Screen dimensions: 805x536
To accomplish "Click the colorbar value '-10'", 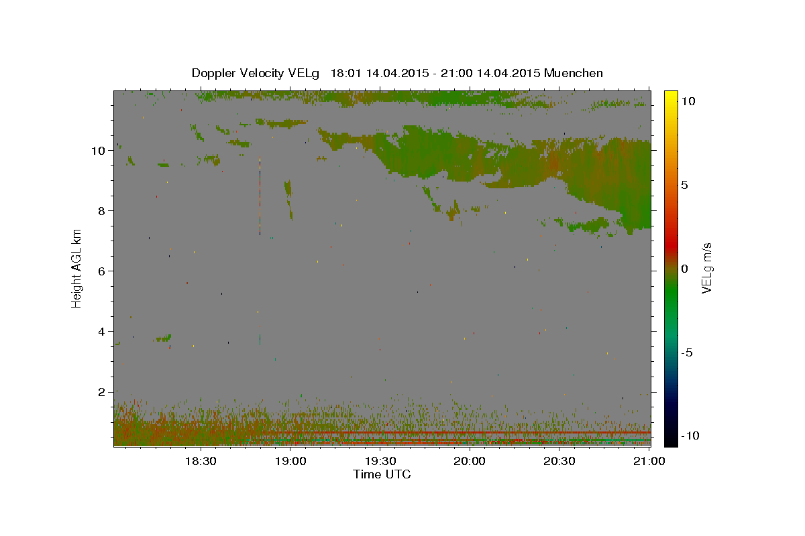I will point(690,436).
